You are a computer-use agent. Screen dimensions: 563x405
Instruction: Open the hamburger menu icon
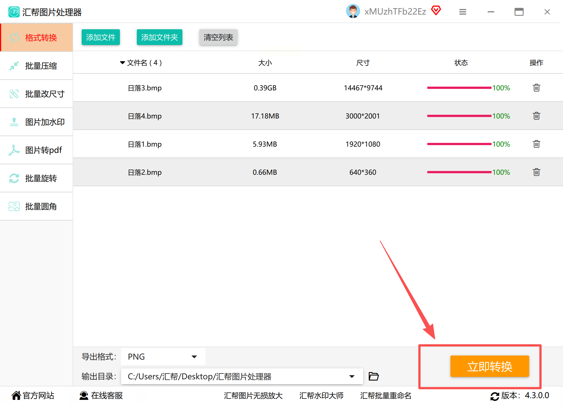(463, 12)
